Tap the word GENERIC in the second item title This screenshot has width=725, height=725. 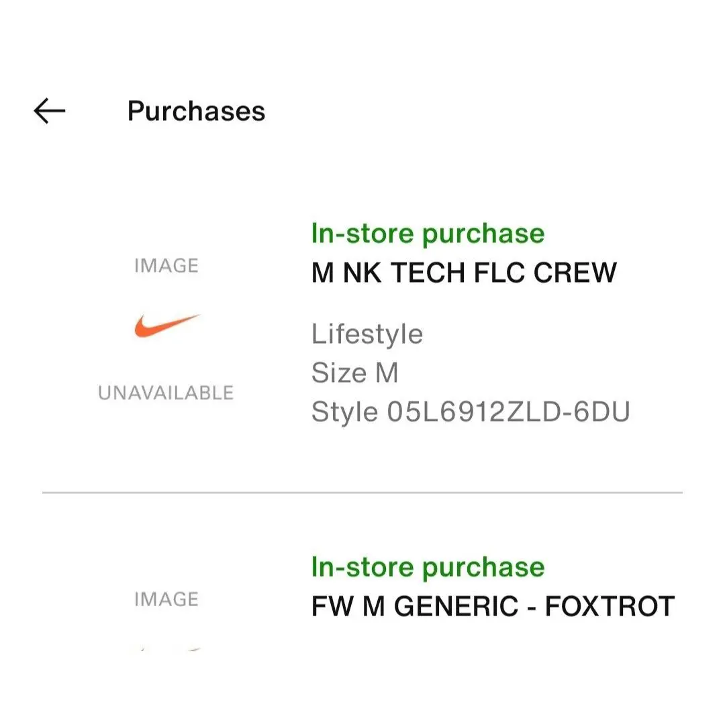(456, 606)
